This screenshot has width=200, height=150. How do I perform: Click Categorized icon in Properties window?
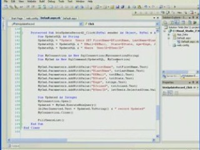pos(165,93)
